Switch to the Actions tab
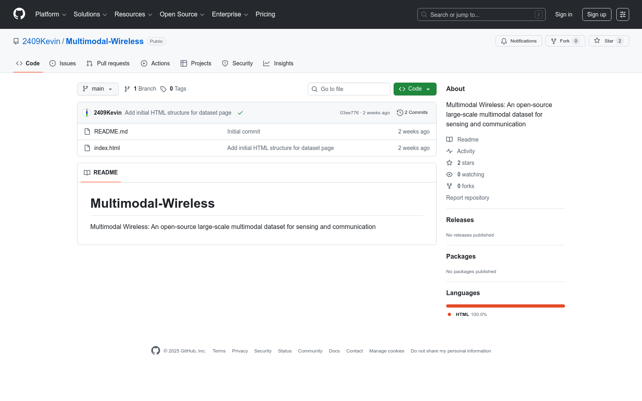Viewport: 642px width, 401px height. [x=155, y=63]
